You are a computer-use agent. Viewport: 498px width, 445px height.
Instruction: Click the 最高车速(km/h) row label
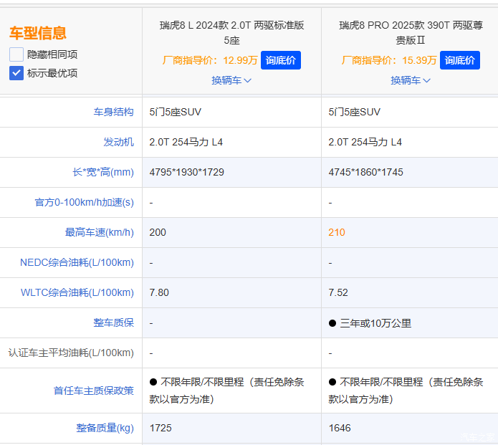click(99, 232)
